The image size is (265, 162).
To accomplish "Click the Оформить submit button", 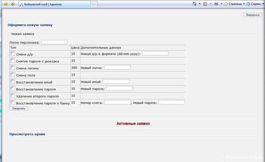I will click(19, 109).
